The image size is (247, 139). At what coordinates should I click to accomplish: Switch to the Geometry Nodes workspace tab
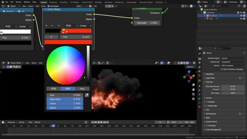(146, 2)
